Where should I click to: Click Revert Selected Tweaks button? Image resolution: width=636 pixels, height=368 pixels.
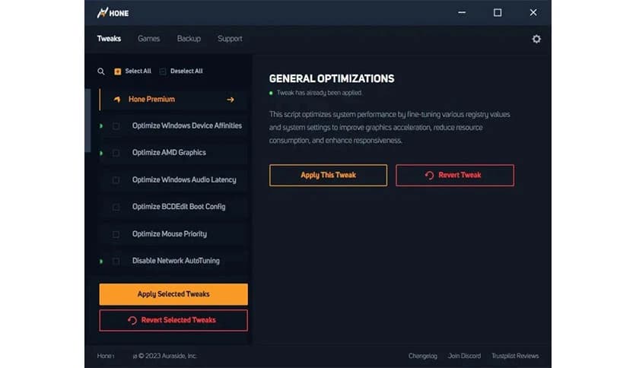click(173, 320)
